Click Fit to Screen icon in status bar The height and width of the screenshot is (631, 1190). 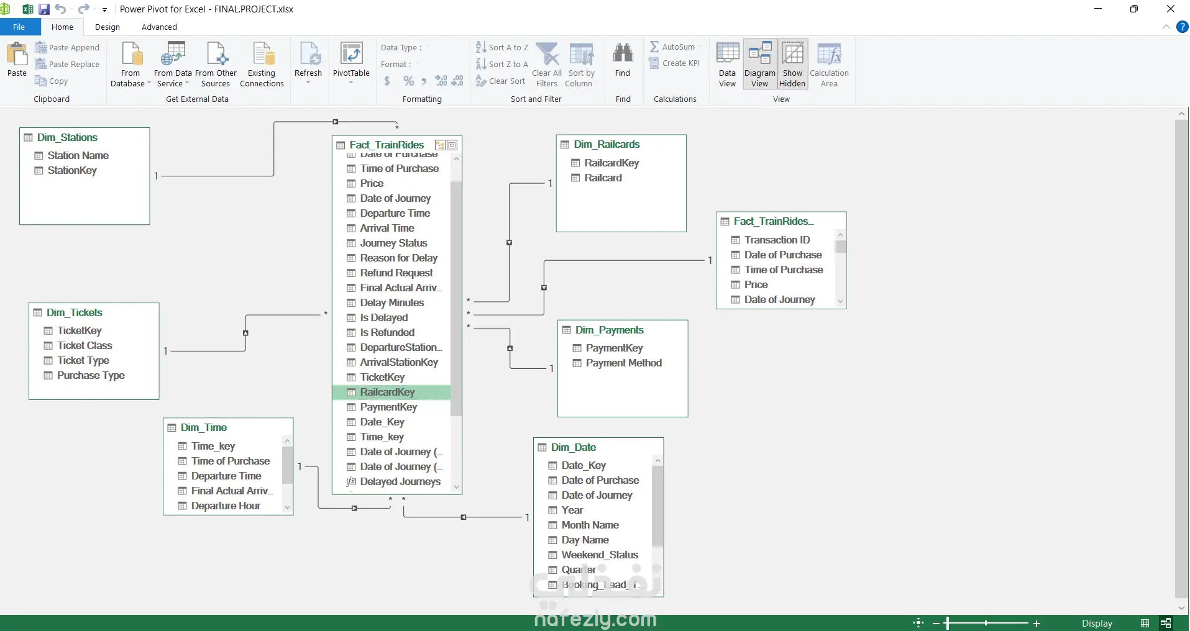coord(918,623)
